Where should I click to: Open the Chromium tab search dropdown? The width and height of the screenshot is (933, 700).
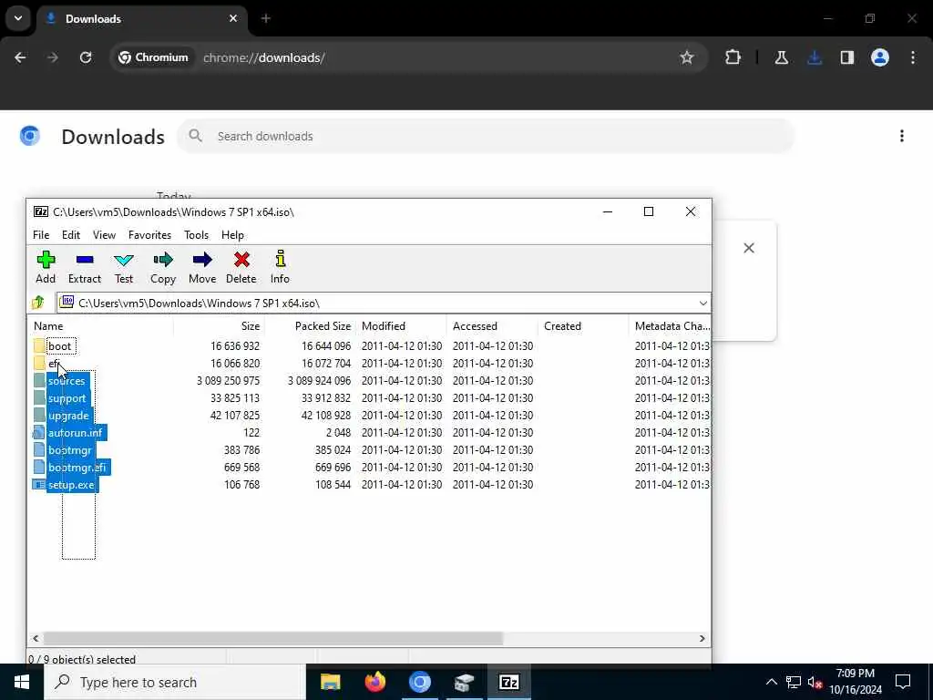coord(18,18)
